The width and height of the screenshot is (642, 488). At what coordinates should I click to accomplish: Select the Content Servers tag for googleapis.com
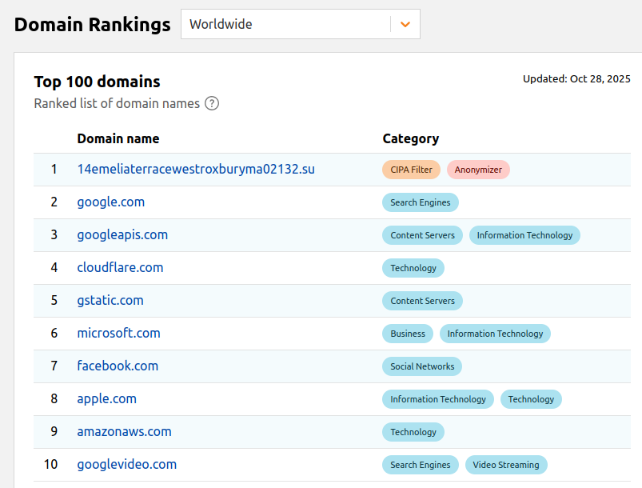click(x=422, y=235)
